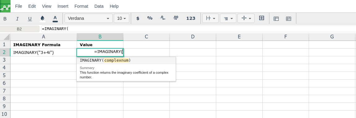Screen dimensions: 356x118
Task: Select cell A2 with IMAGINARY formula text
Action: tap(44, 53)
